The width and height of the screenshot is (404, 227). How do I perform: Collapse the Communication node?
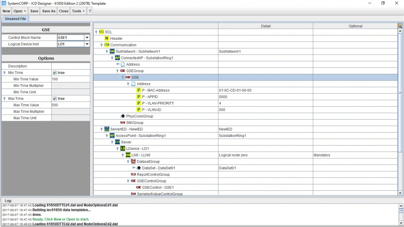pyautogui.click(x=101, y=45)
